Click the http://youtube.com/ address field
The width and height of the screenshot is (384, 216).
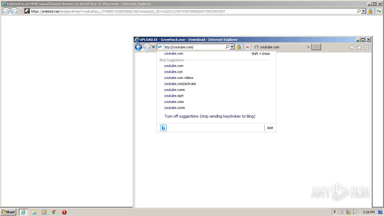point(194,47)
